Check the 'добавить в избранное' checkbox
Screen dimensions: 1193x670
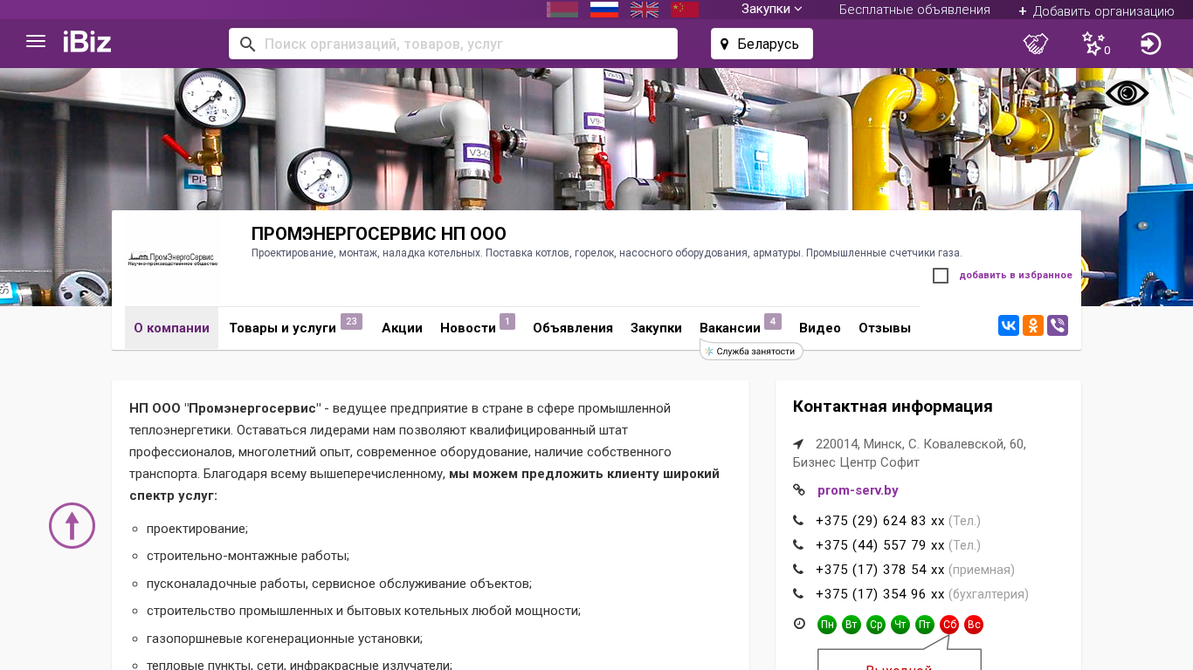click(941, 276)
